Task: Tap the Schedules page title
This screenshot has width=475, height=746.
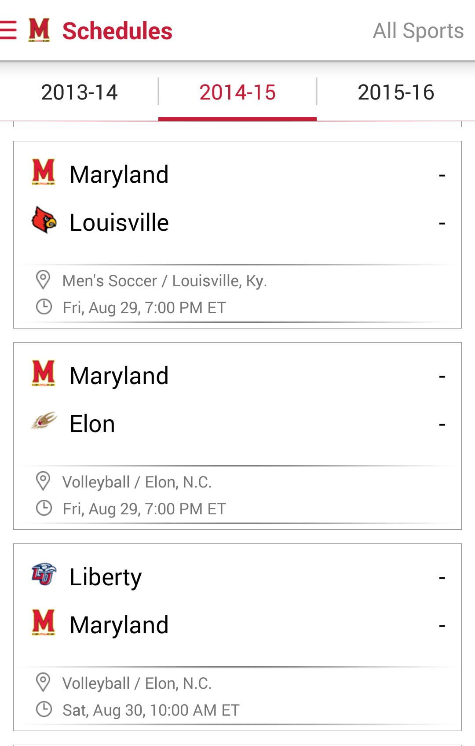Action: [x=117, y=31]
